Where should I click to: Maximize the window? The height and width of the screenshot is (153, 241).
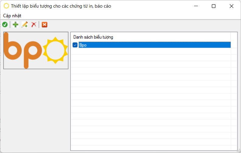[214, 6]
